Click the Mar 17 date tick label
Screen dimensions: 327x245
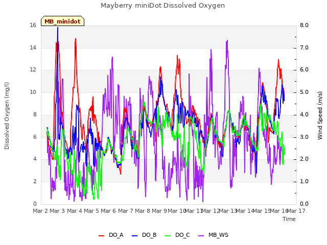click(x=296, y=211)
